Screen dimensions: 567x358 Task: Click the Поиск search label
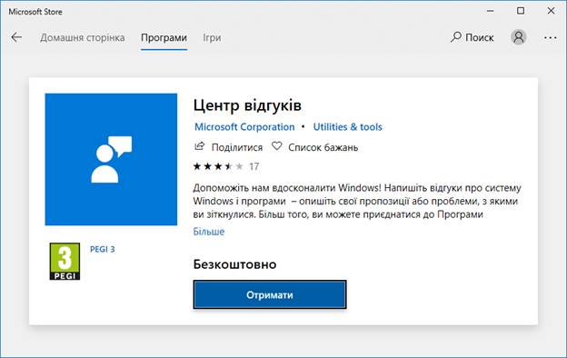[x=480, y=37]
